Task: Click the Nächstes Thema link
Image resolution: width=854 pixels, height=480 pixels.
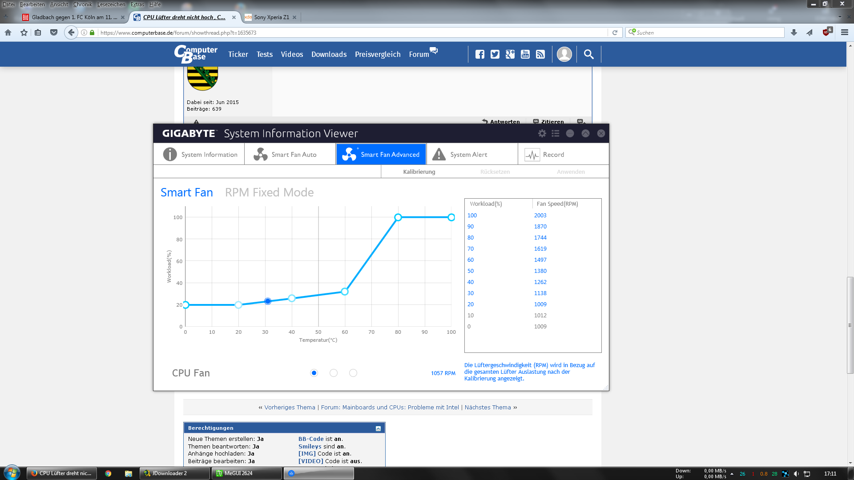Action: (487, 408)
